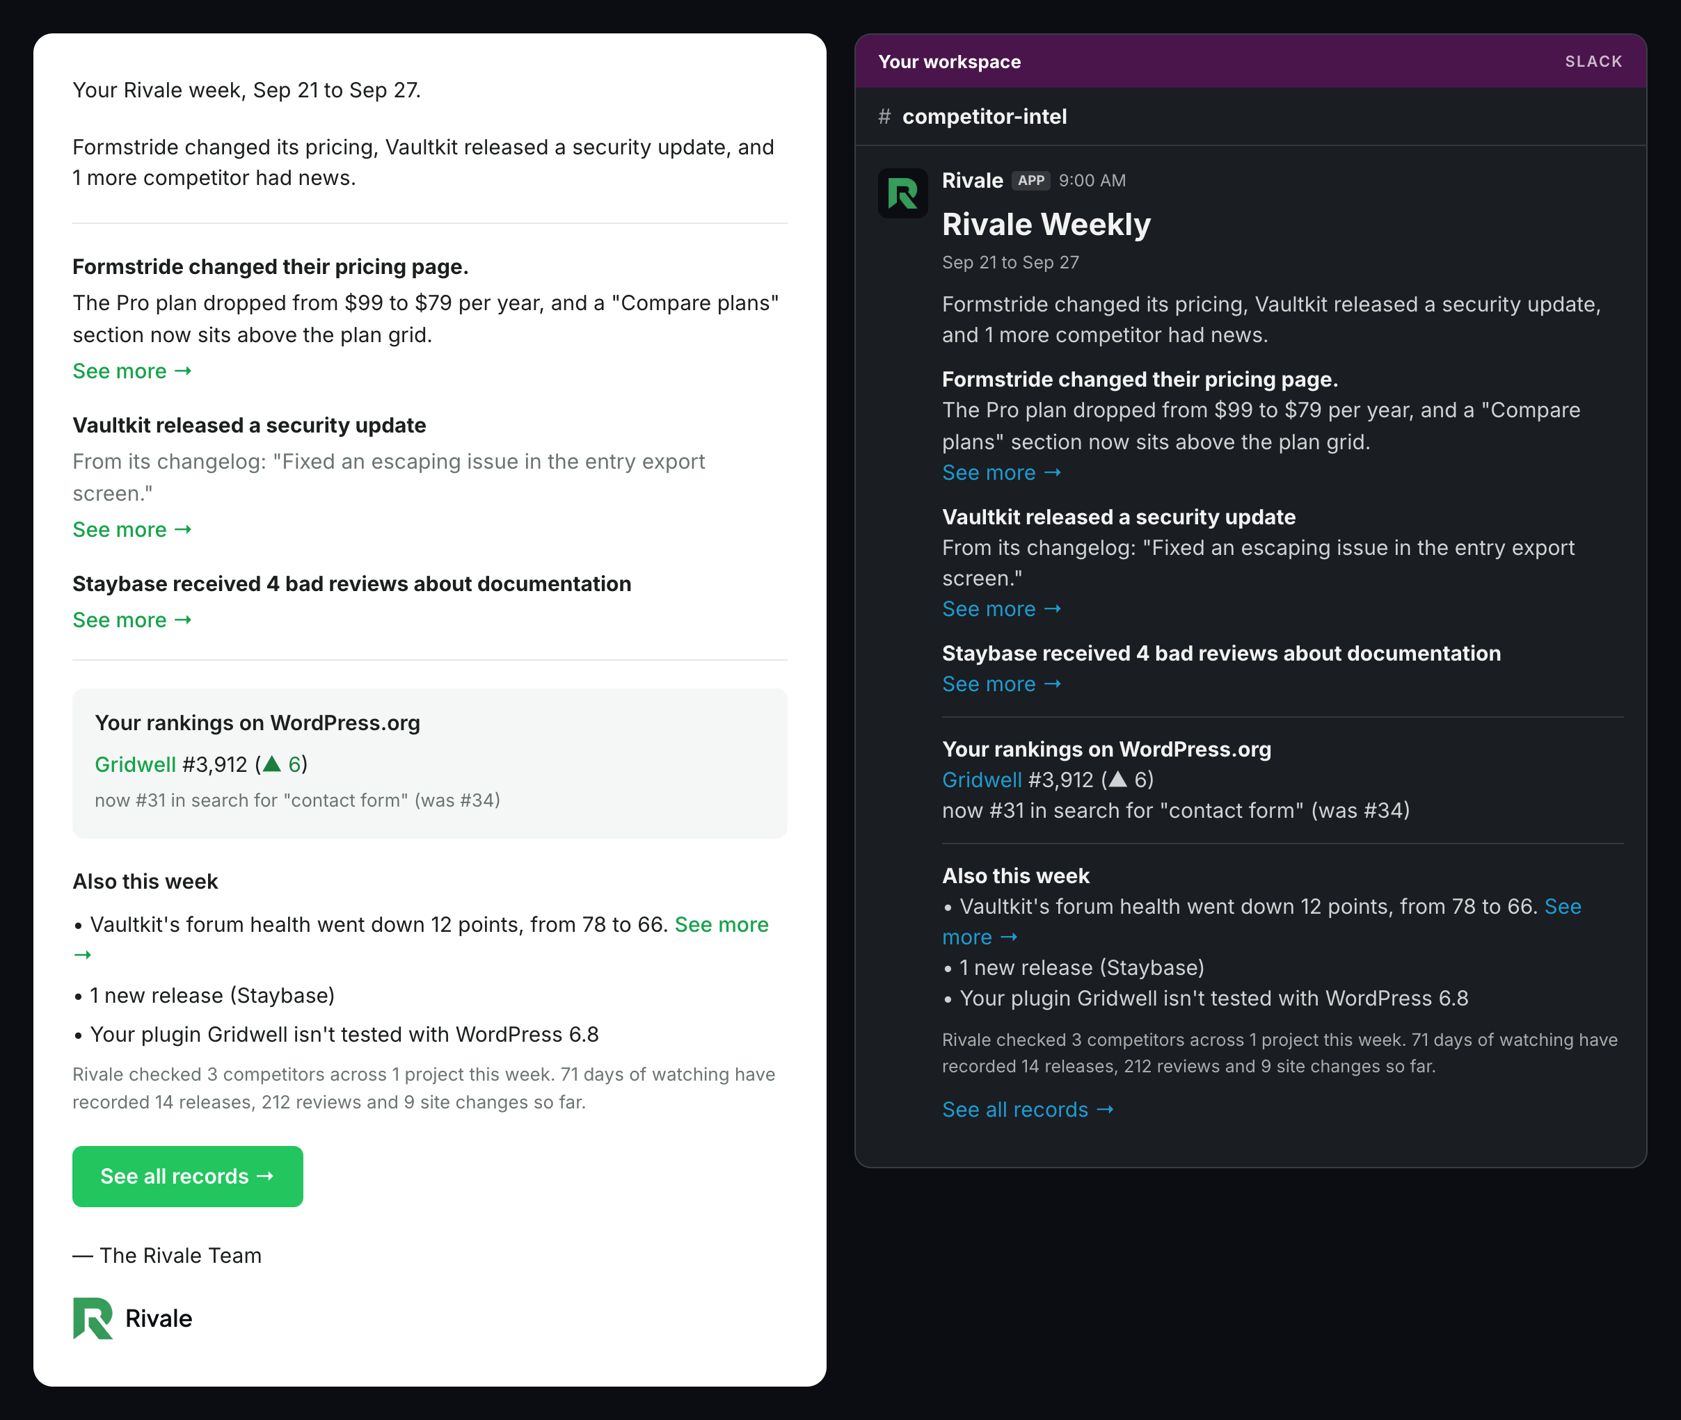Click the email line 'Your Rivale week, Sep 21 to Sep 27.'
Screen dimensions: 1681x1420
(x=246, y=90)
